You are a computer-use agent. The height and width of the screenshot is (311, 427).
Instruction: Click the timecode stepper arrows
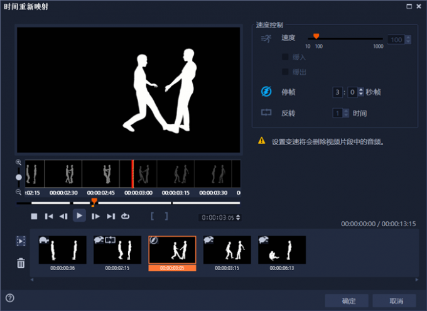tap(237, 217)
